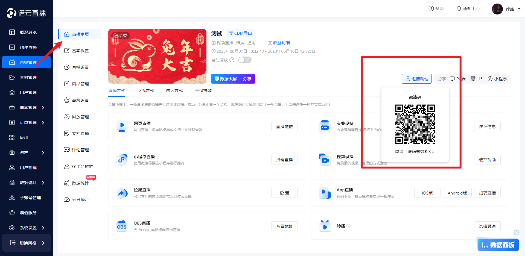Screen dimensions: 525x256
Task: Expand the 商城管理 sidebar menu
Action: coord(43,108)
